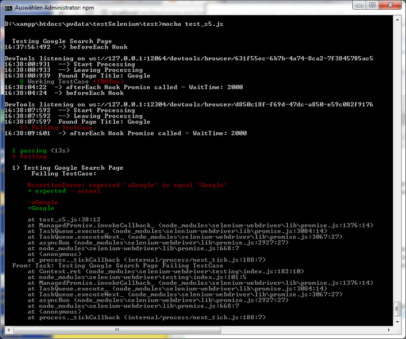Click horizontal scrollbar right arrow

click(x=389, y=330)
